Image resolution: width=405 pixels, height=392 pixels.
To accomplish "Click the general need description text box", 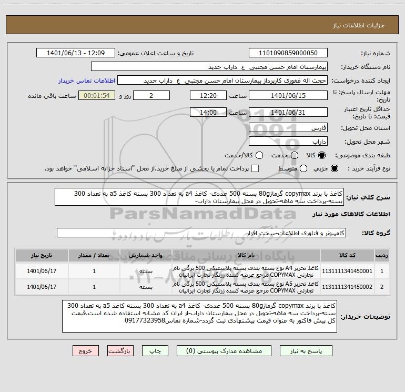I will 199,197.
